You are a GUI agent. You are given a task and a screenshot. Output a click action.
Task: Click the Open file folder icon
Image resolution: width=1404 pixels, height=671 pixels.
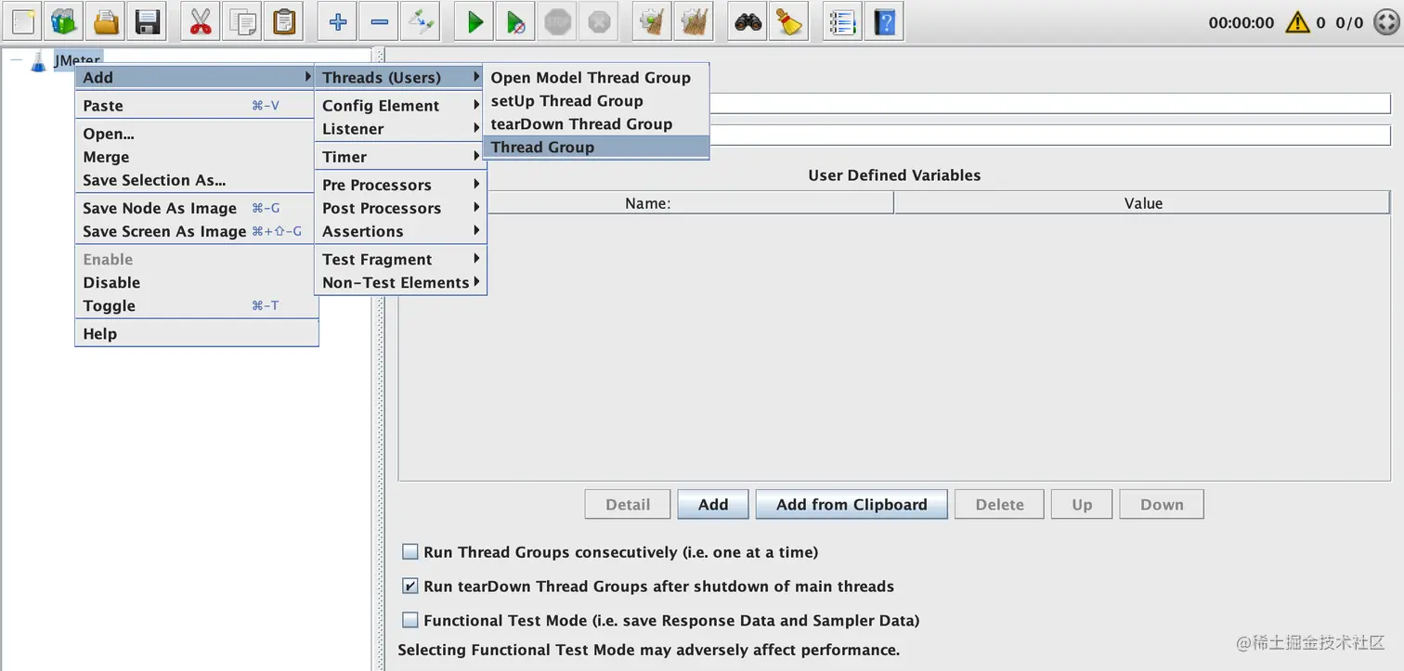[x=107, y=21]
